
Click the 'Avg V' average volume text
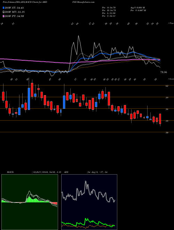(138, 7)
